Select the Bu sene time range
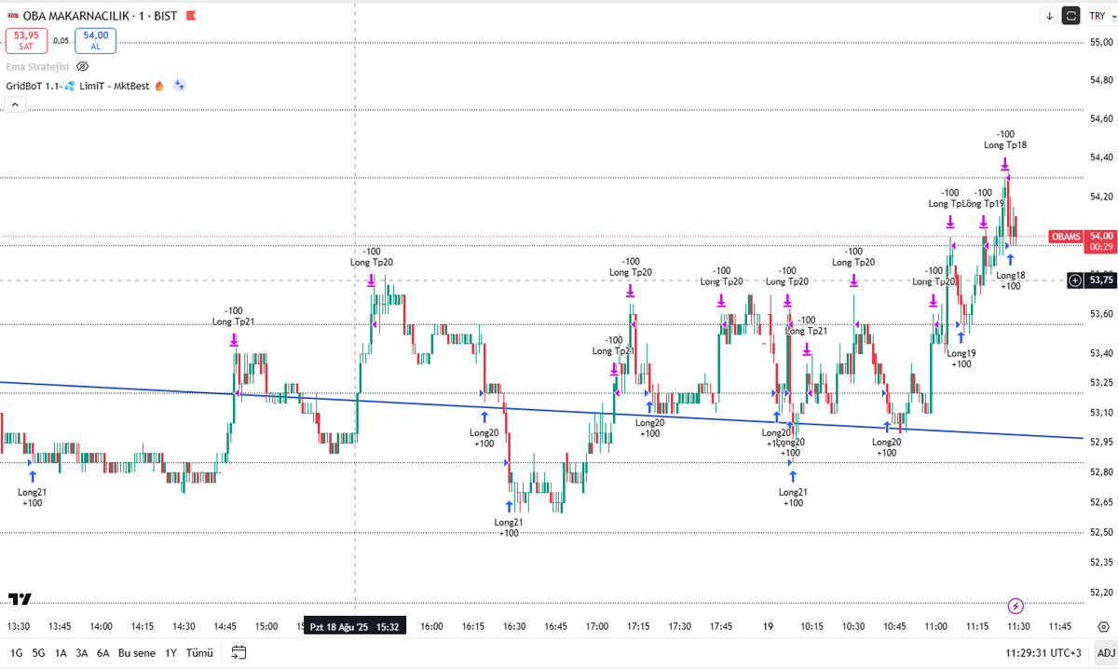The image size is (1118, 669). [x=138, y=653]
